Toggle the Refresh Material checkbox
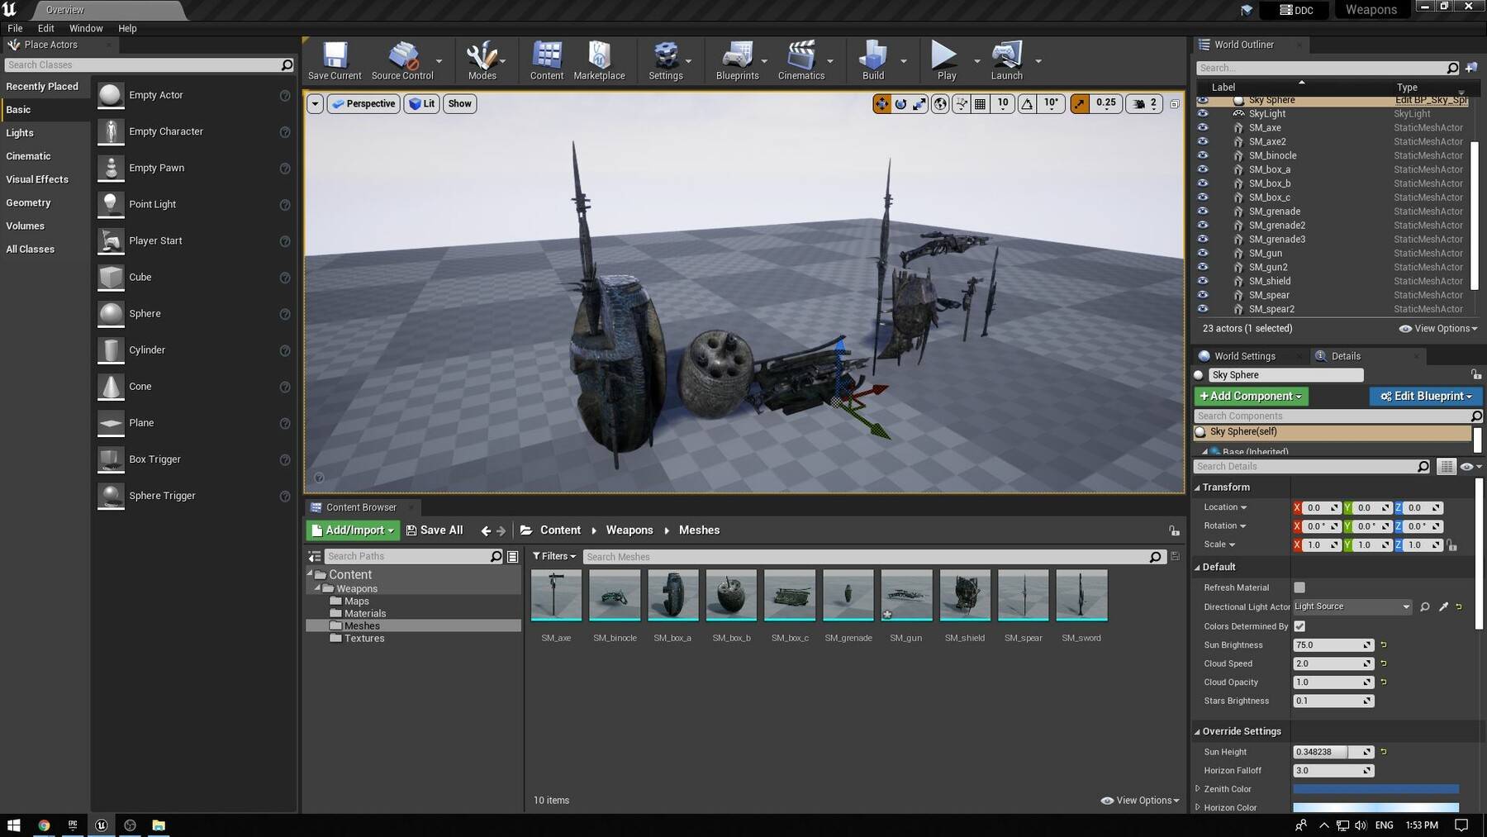1487x837 pixels. pos(1299,587)
